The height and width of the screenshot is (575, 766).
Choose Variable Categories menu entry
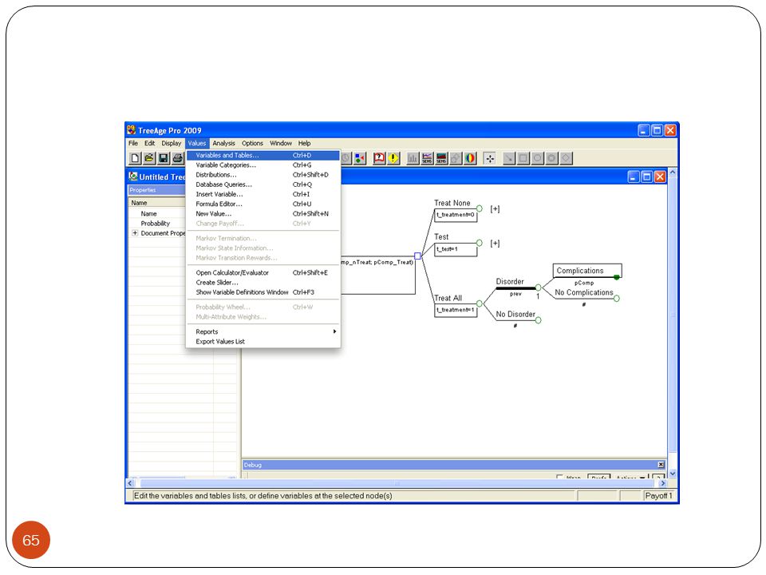point(263,165)
